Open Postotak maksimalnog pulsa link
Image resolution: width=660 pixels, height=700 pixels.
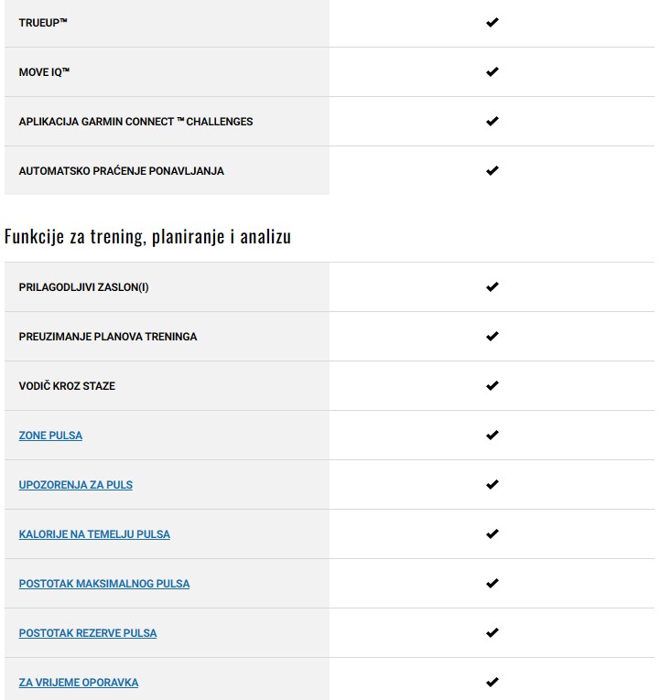tap(104, 584)
